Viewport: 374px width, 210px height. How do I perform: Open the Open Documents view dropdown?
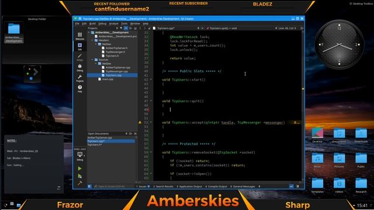click(126, 134)
